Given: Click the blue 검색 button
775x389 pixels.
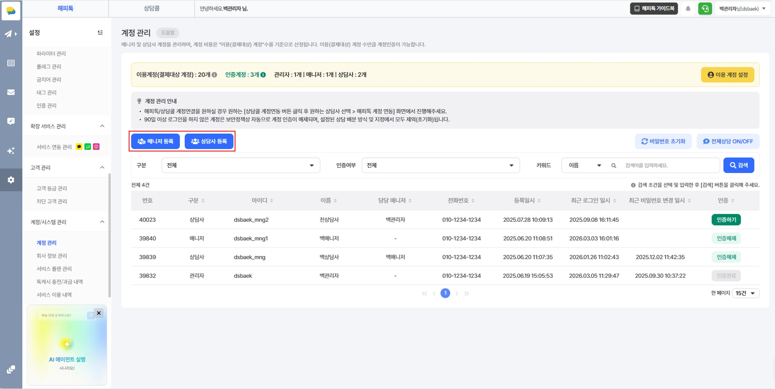Looking at the screenshot, I should (739, 165).
